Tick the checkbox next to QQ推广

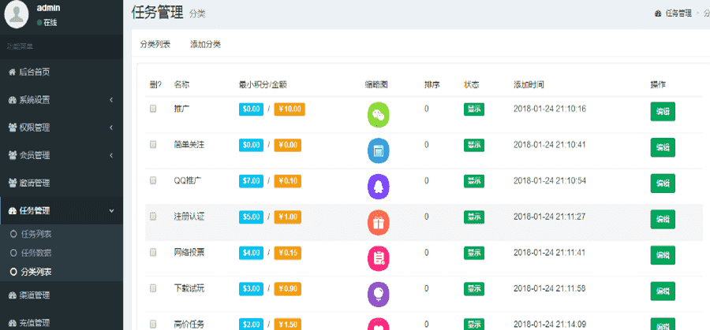[x=154, y=180]
